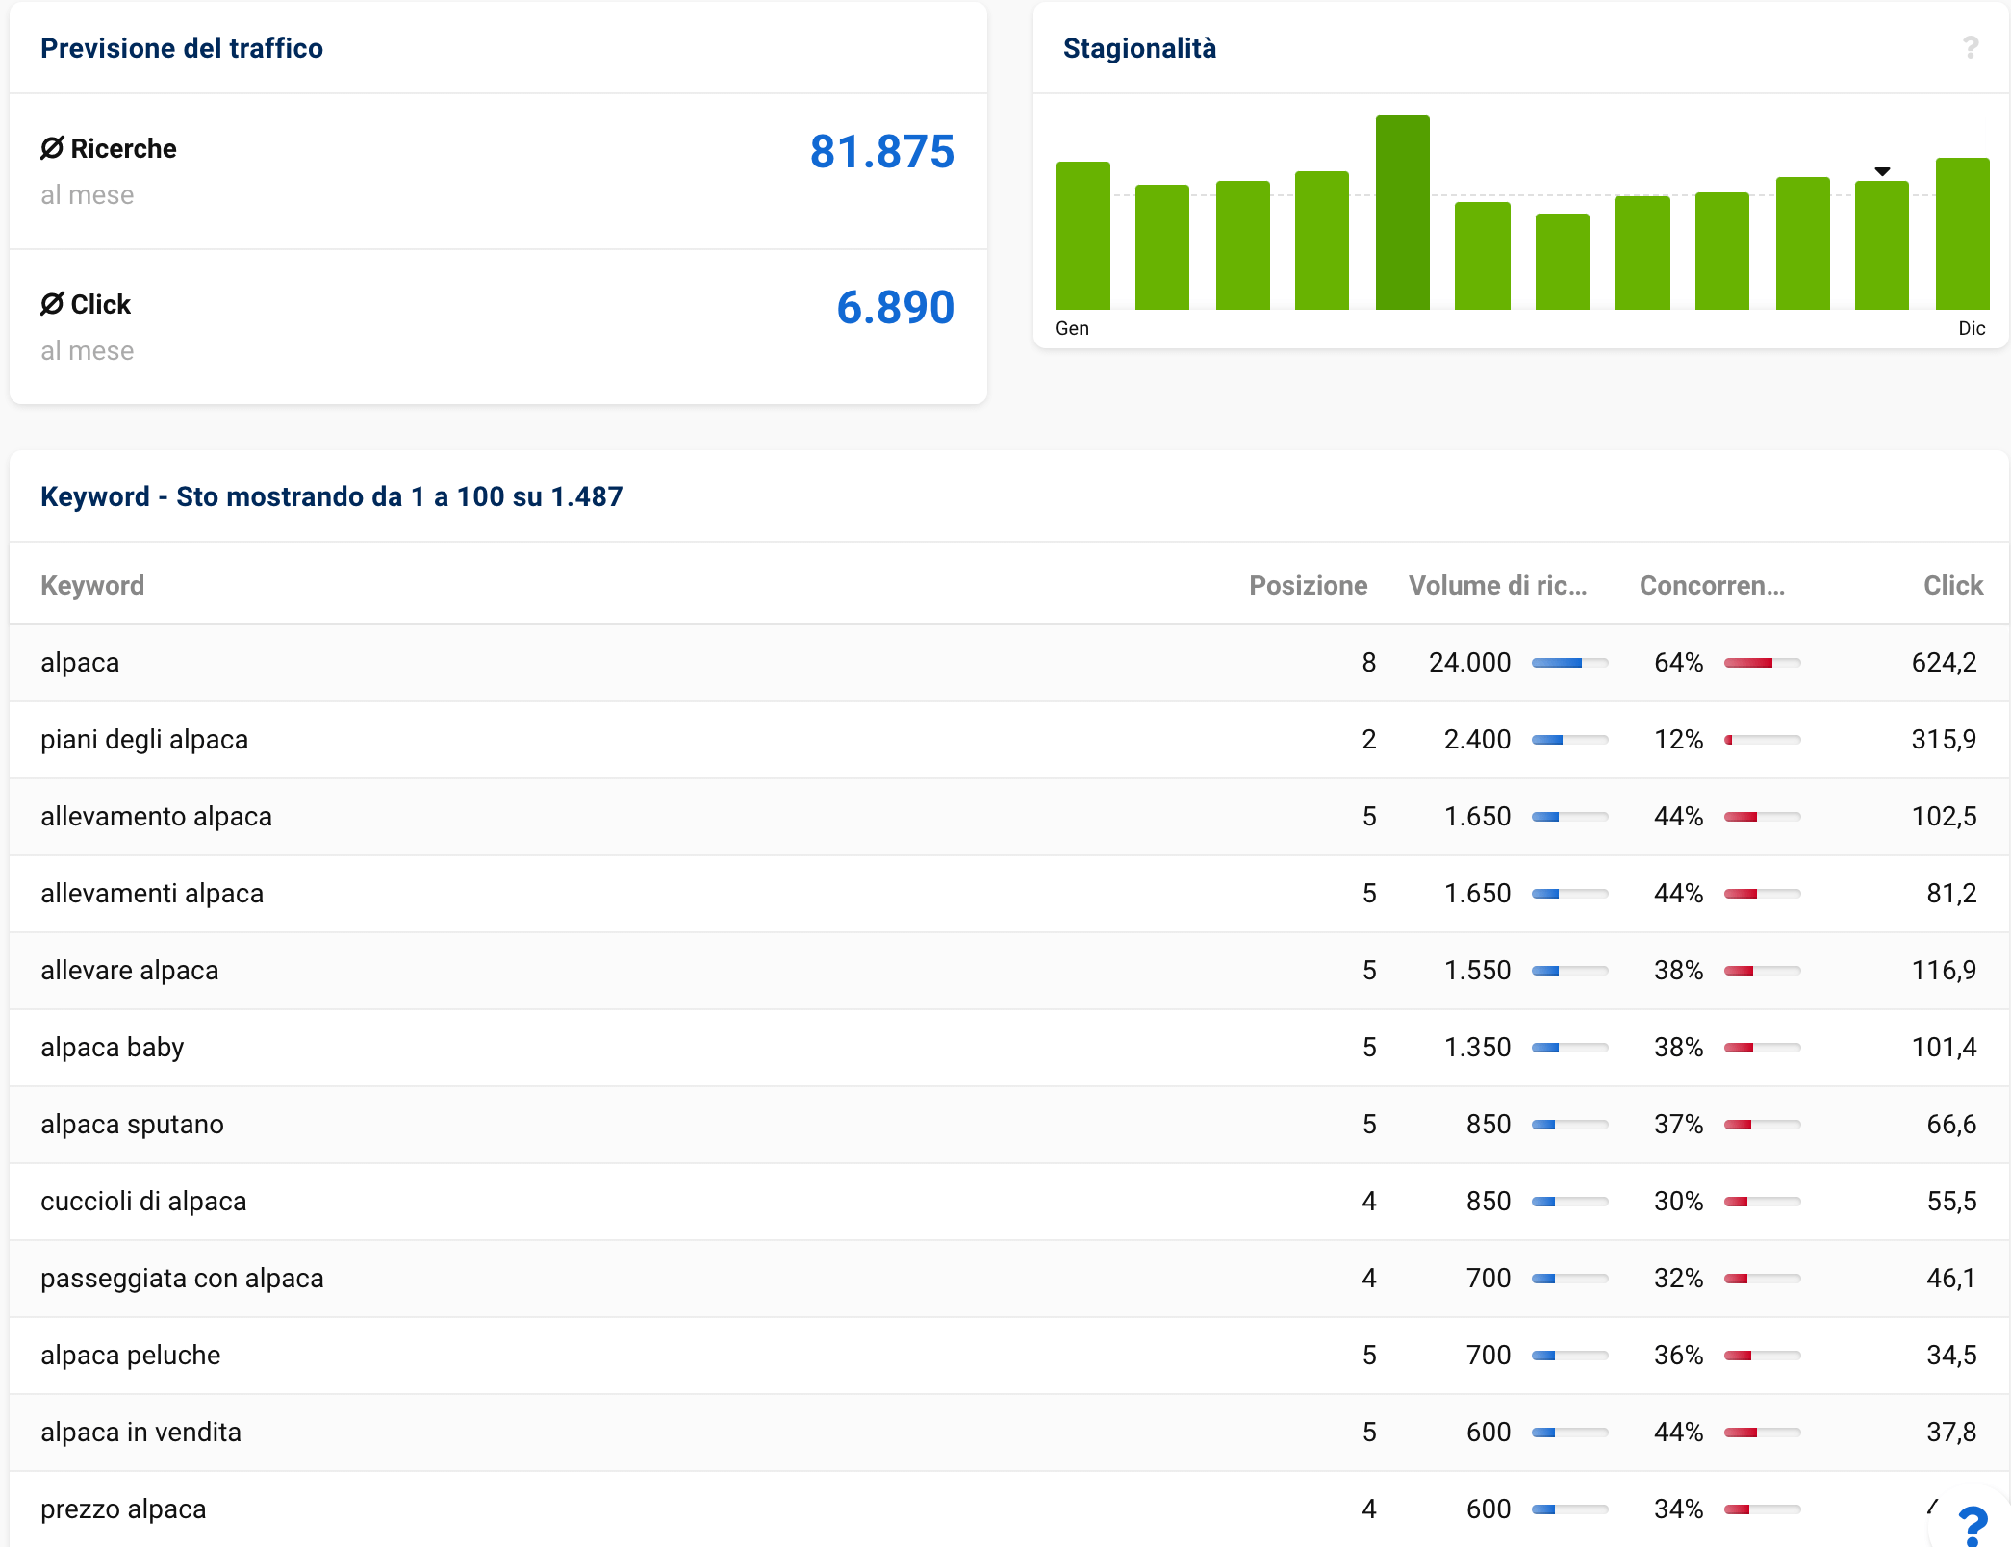Open keyword 'piani degli alpaca'
This screenshot has width=2011, height=1547.
[x=144, y=740]
